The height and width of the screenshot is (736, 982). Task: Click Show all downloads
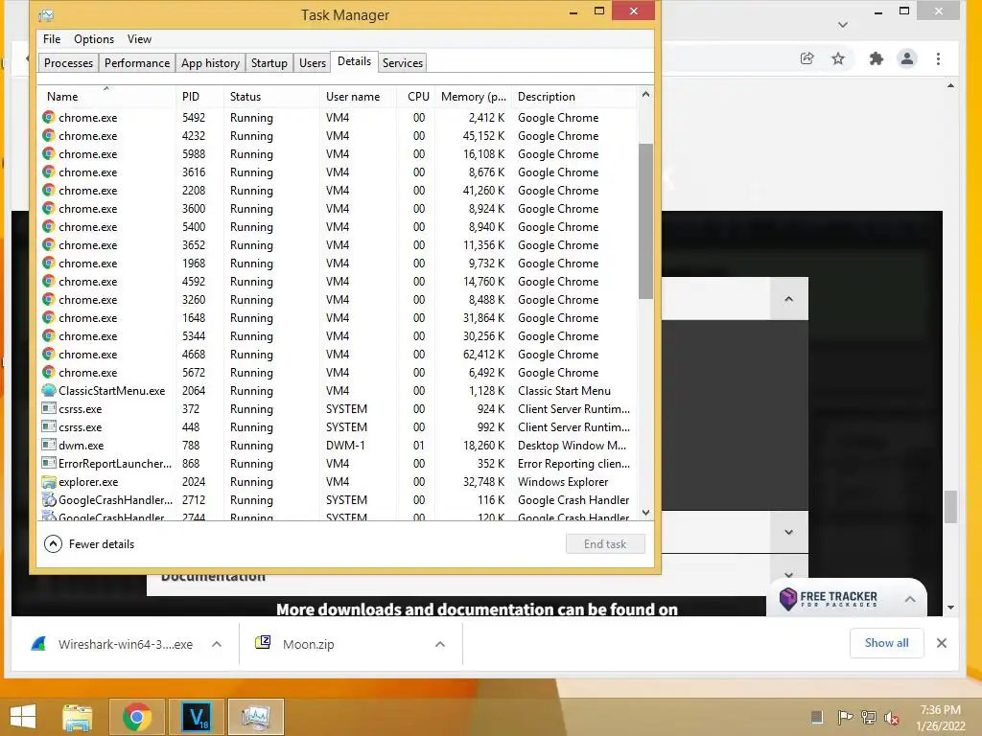pyautogui.click(x=886, y=643)
